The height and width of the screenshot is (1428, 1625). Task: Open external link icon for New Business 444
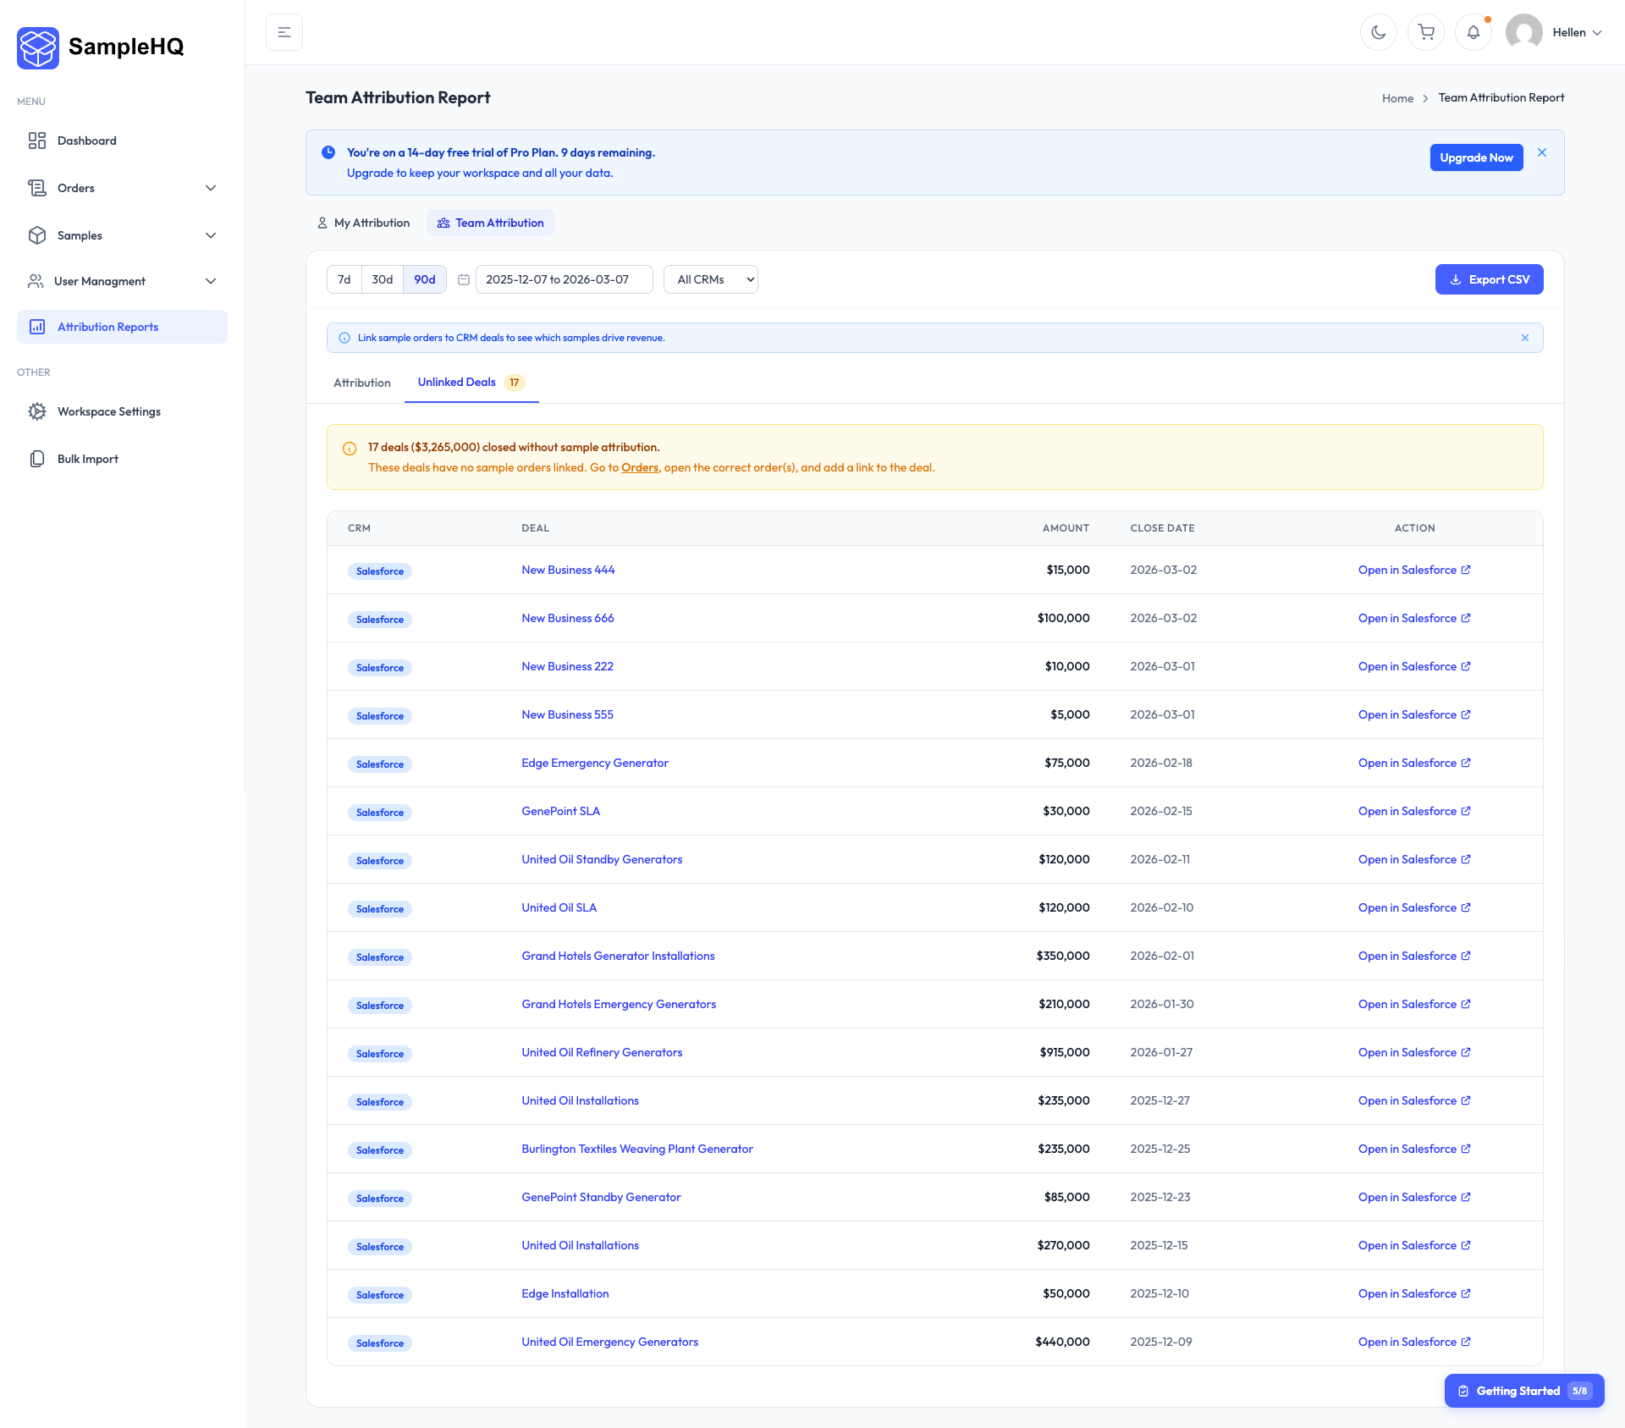tap(1466, 570)
